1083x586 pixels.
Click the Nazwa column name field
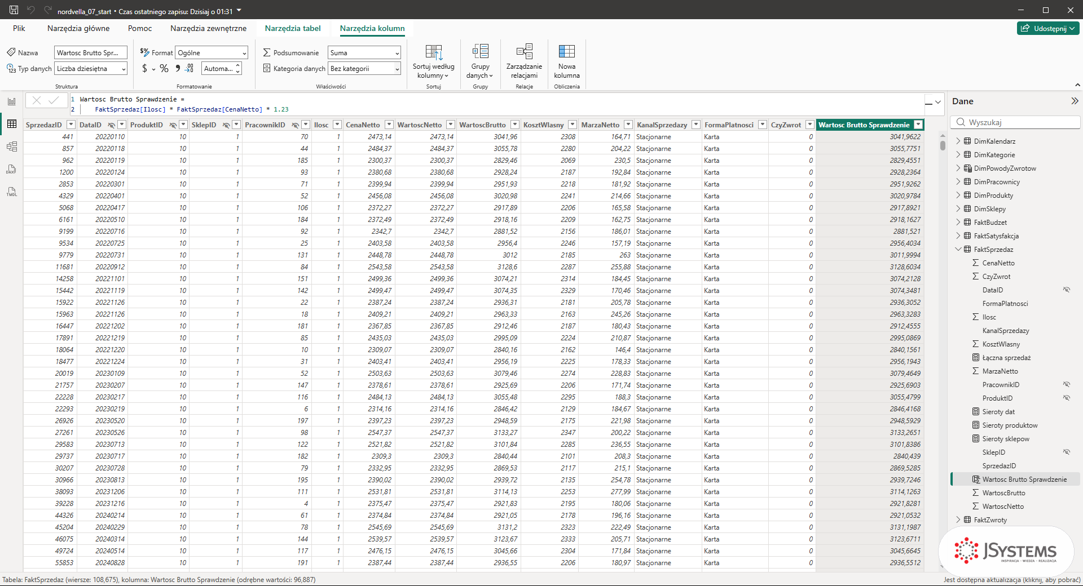pos(91,53)
